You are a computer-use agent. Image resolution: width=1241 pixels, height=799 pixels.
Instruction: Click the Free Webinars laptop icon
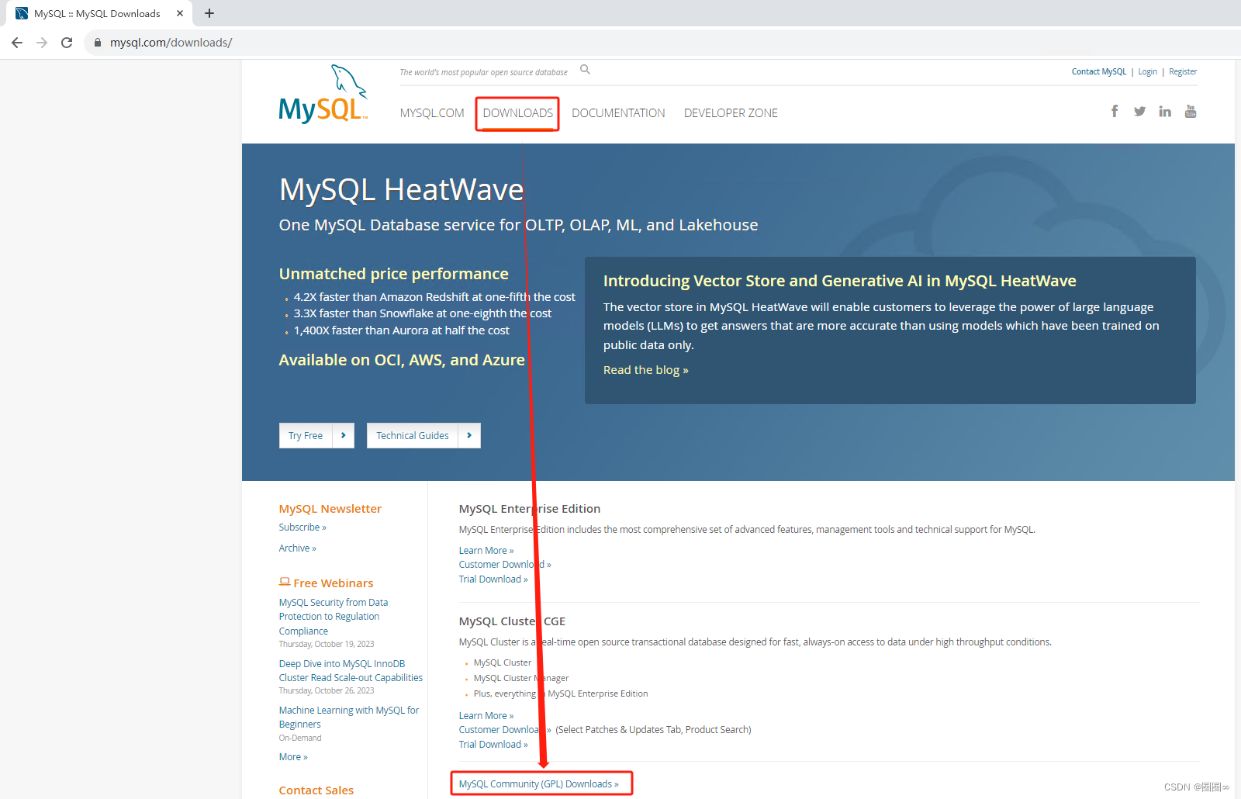point(285,582)
